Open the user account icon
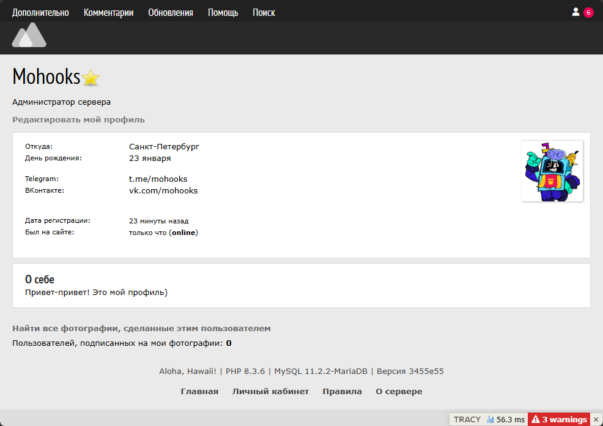Screen dimensions: 603x426 pyautogui.click(x=575, y=12)
